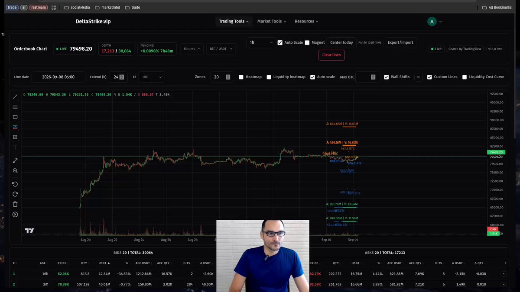520x292 pixels.
Task: Undo the last drawing action
Action: [15, 184]
